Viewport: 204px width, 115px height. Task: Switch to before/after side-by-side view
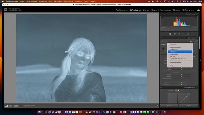pyautogui.click(x=11, y=106)
